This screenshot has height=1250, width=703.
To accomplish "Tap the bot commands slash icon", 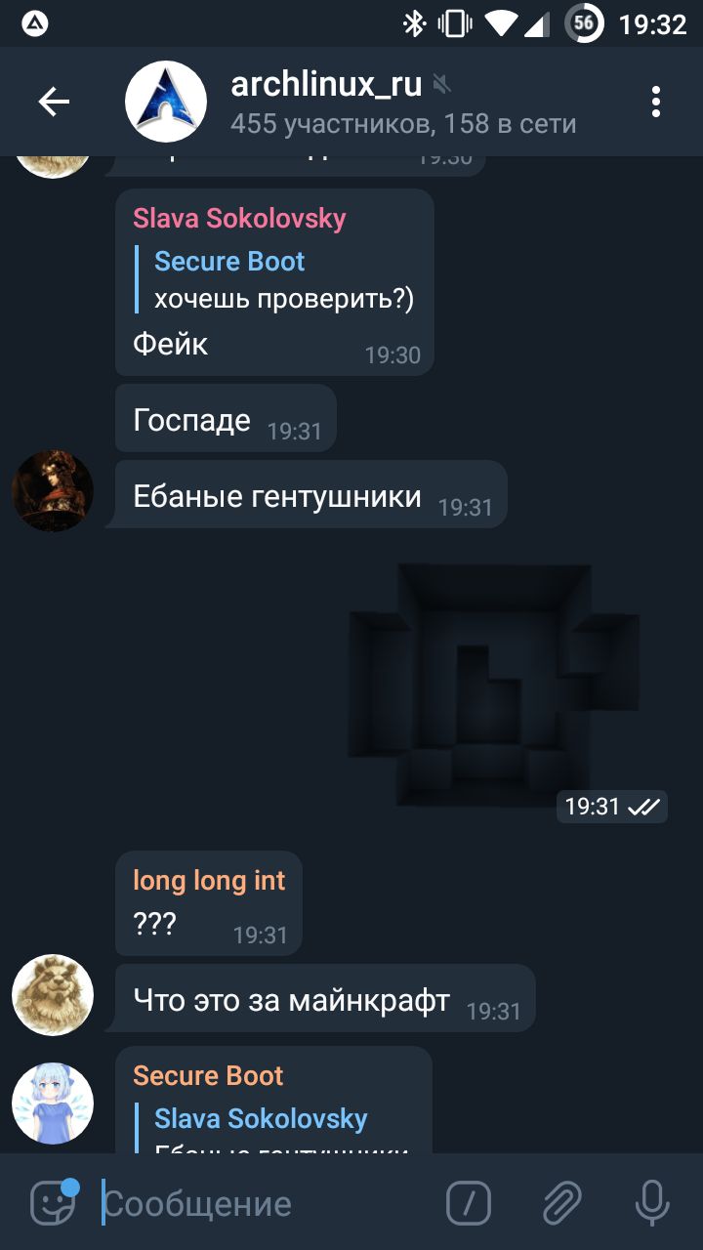I will click(x=469, y=1203).
